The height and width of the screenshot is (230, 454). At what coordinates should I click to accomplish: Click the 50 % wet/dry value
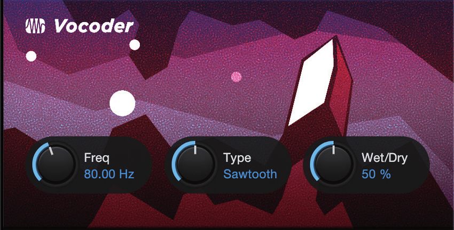[376, 175]
